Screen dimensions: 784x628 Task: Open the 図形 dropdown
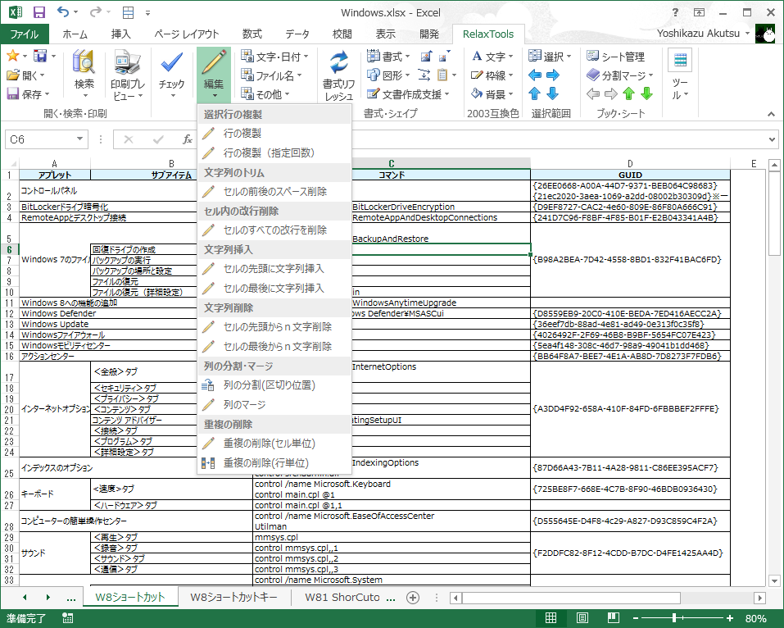[388, 75]
